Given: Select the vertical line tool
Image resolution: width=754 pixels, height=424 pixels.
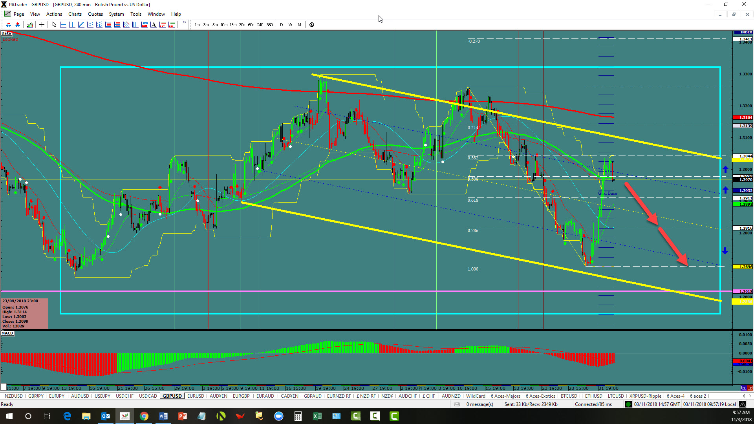Looking at the screenshot, I should point(72,25).
